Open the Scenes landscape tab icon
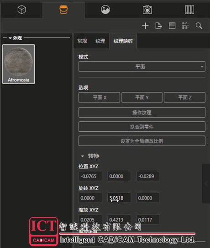The image size is (210, 248). click(x=105, y=10)
